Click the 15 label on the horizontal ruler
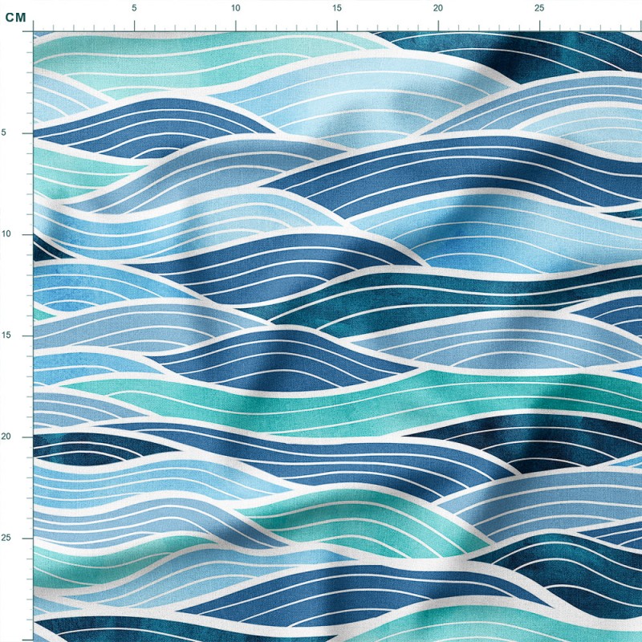This screenshot has width=642, height=642. [x=336, y=8]
